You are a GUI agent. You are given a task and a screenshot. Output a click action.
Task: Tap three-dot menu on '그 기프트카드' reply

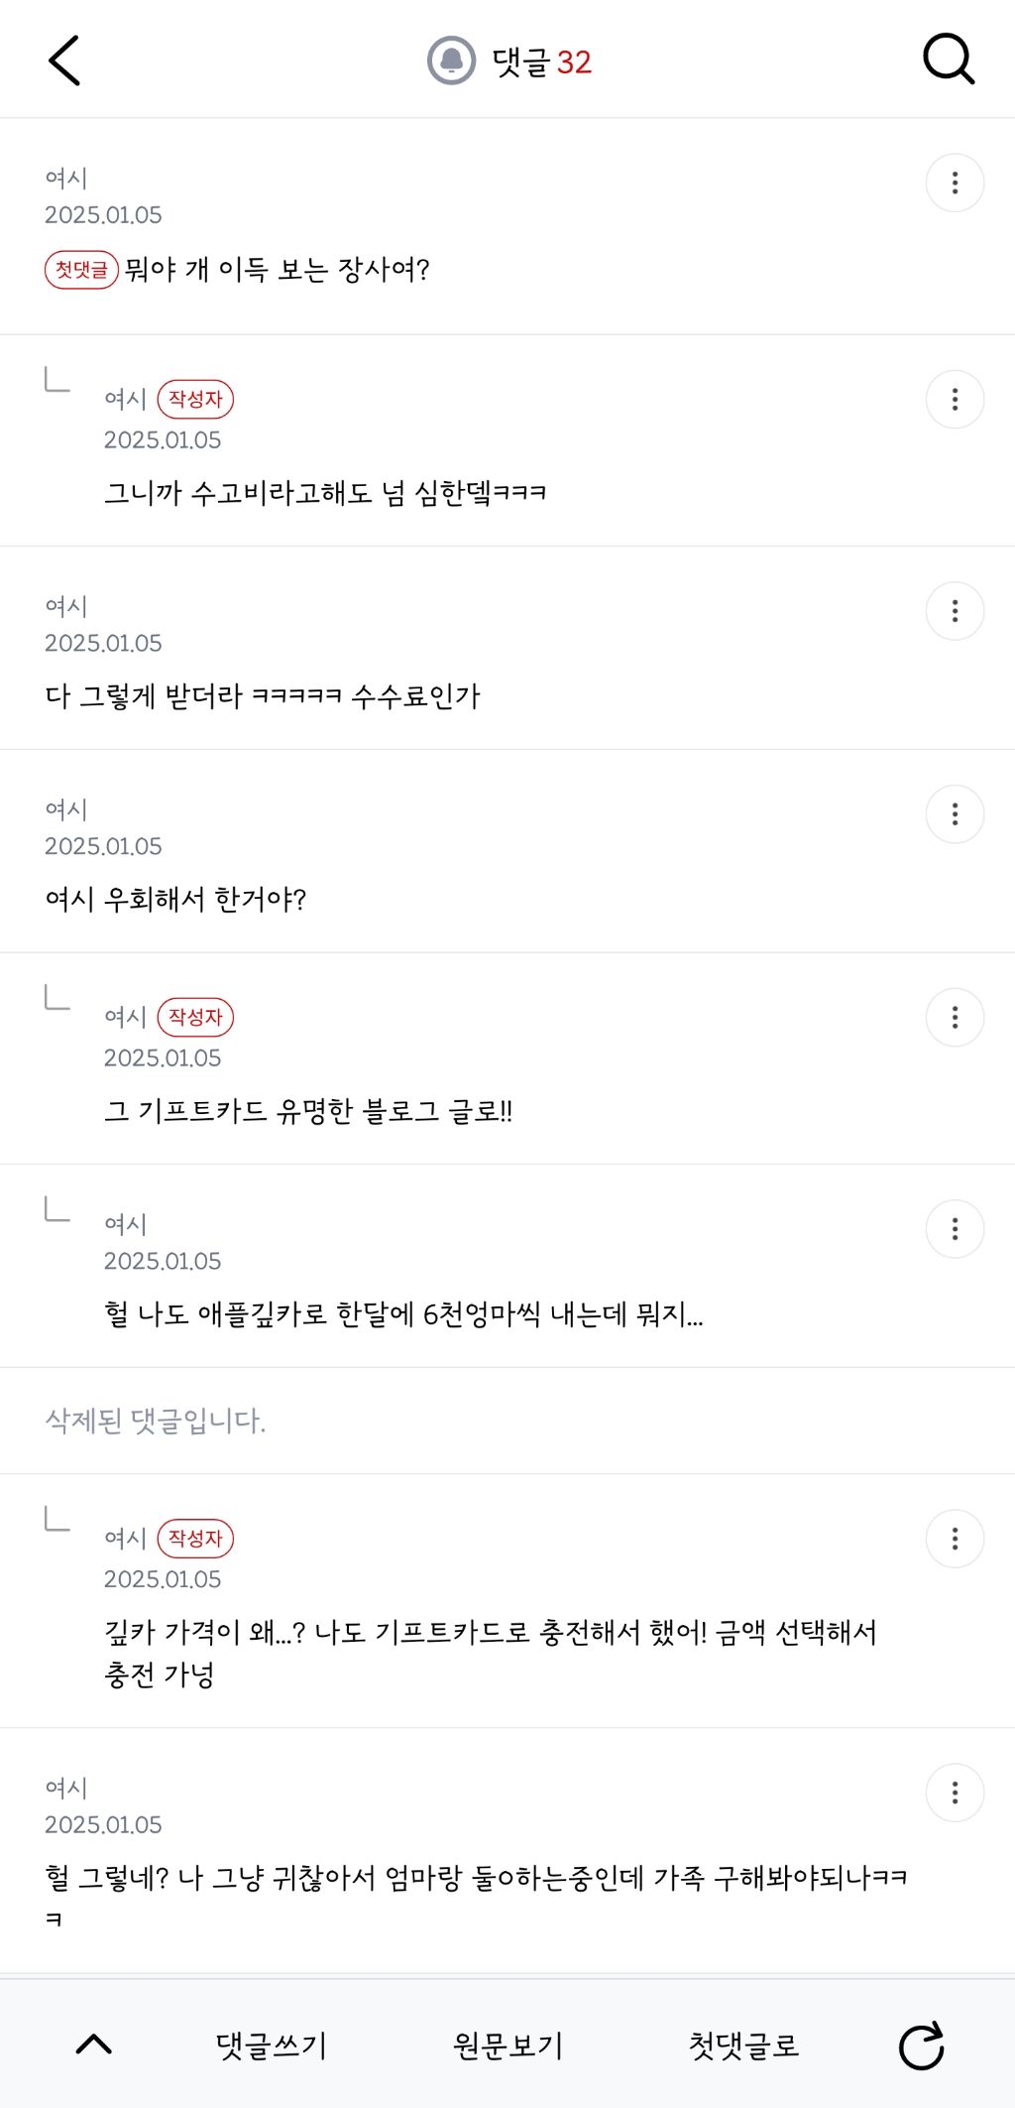[x=955, y=1018]
